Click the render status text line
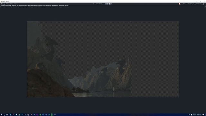 (34, 6)
